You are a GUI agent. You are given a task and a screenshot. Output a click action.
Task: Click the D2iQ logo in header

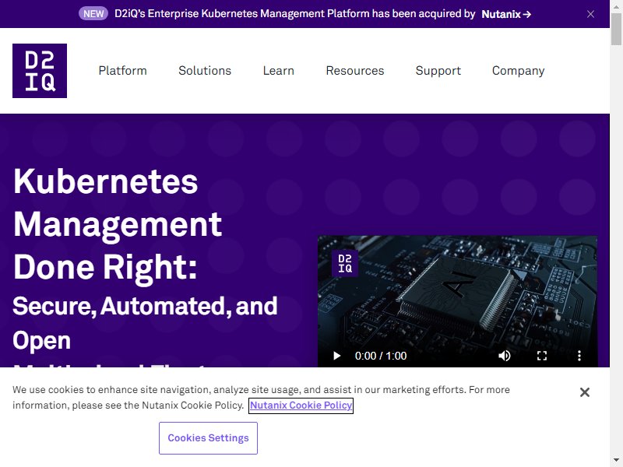pos(40,71)
